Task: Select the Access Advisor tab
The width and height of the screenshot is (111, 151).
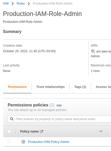Action: (103, 87)
